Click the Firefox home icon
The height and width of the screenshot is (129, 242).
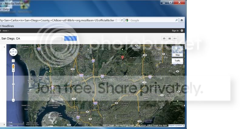(x=182, y=20)
